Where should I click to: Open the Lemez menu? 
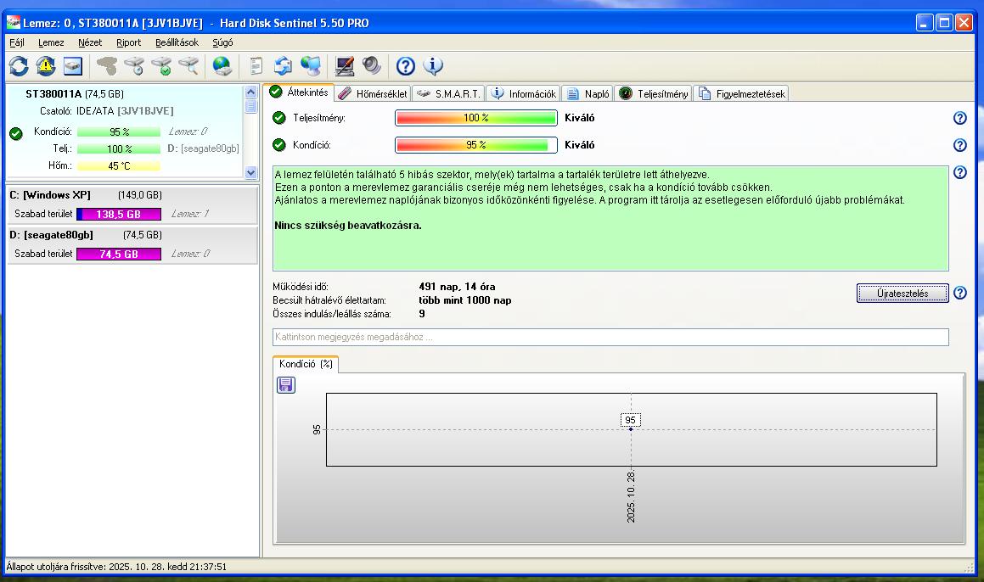pos(51,42)
